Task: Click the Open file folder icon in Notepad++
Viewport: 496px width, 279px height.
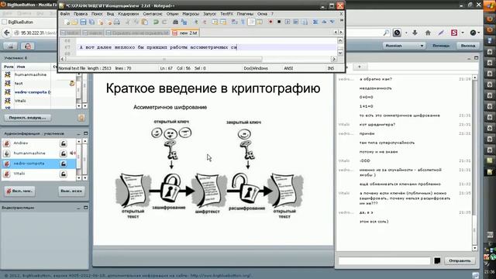Action: pos(74,22)
